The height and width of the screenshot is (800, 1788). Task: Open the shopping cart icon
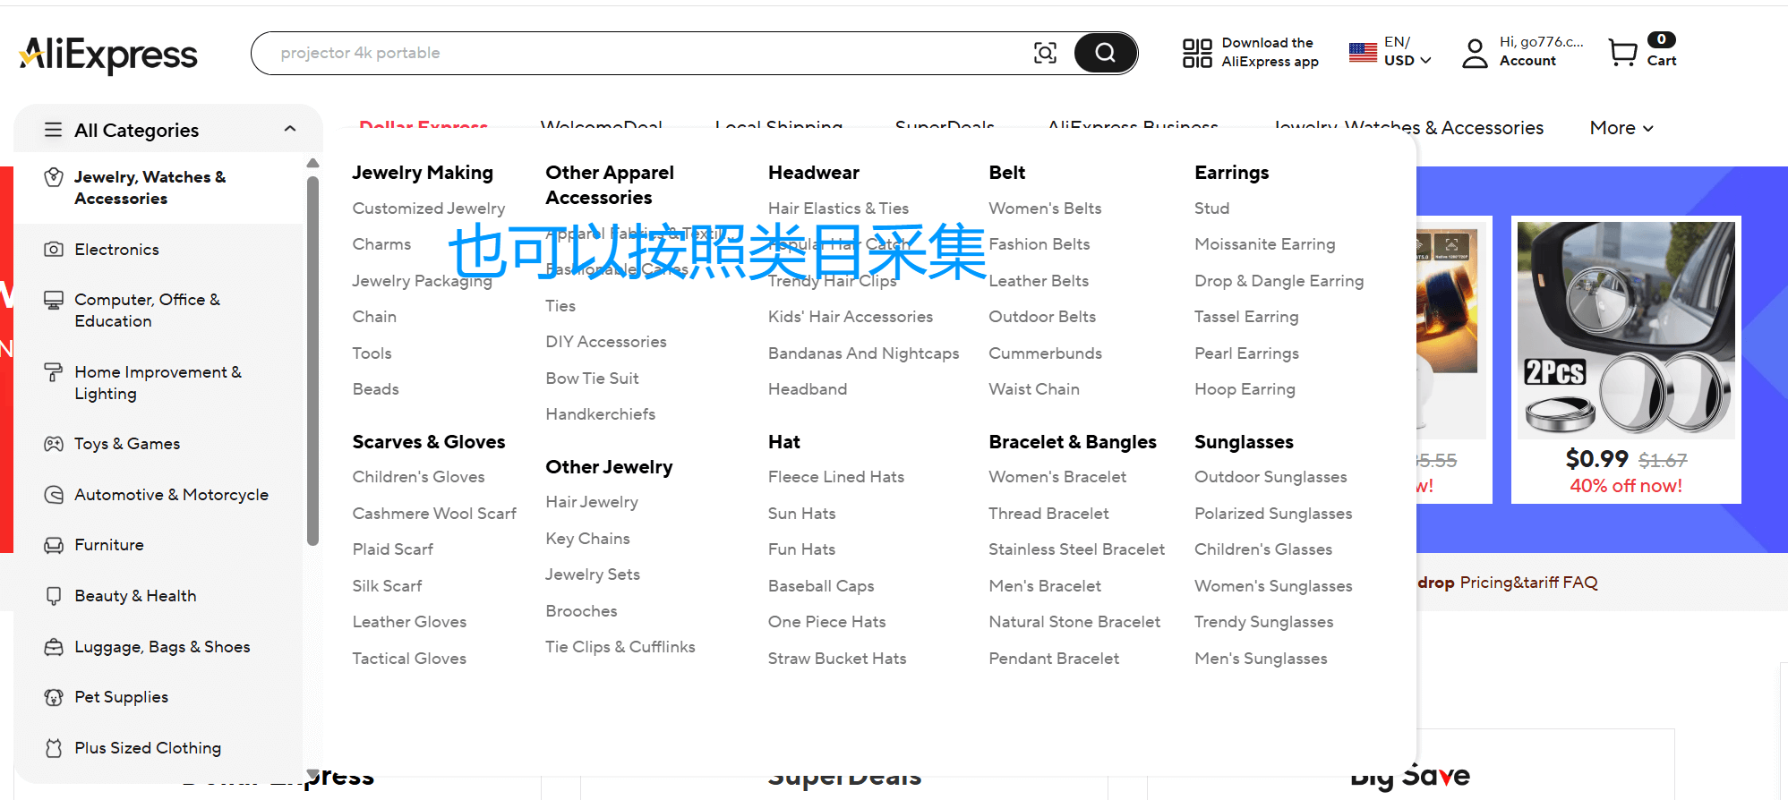pyautogui.click(x=1622, y=53)
